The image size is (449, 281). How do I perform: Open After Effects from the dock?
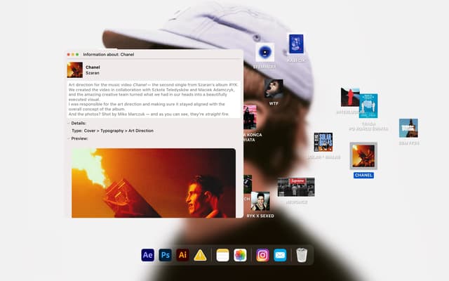tap(148, 255)
